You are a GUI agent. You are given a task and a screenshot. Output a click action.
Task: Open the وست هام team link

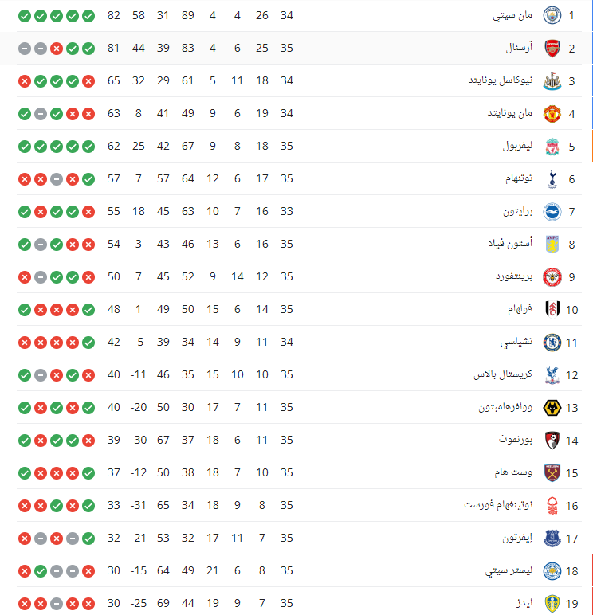(512, 472)
